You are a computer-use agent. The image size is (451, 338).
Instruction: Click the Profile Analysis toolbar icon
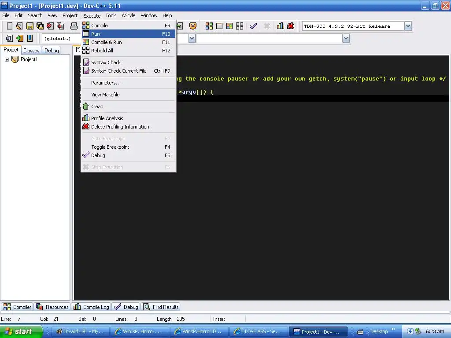(281, 26)
